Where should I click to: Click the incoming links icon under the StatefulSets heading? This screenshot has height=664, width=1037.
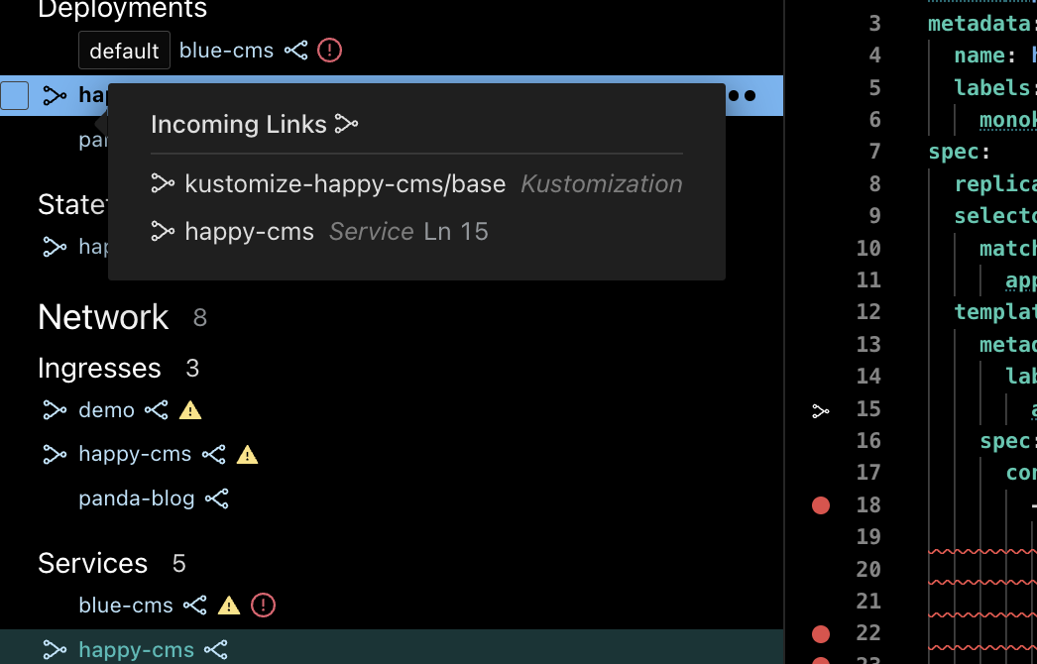point(55,248)
